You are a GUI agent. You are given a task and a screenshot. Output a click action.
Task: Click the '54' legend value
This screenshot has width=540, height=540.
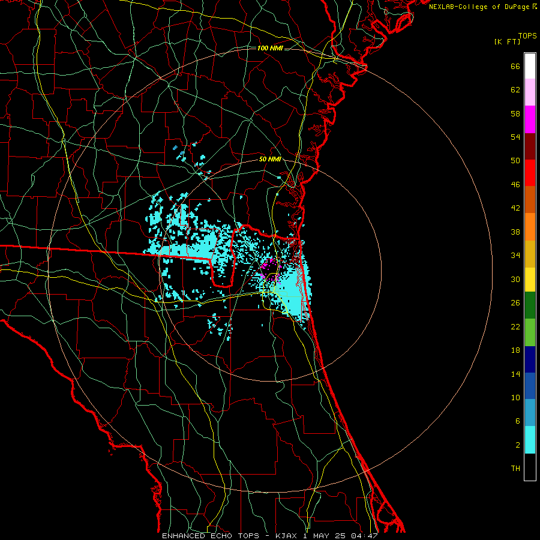click(x=515, y=137)
